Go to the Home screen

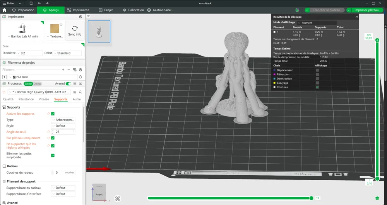(x=4, y=10)
